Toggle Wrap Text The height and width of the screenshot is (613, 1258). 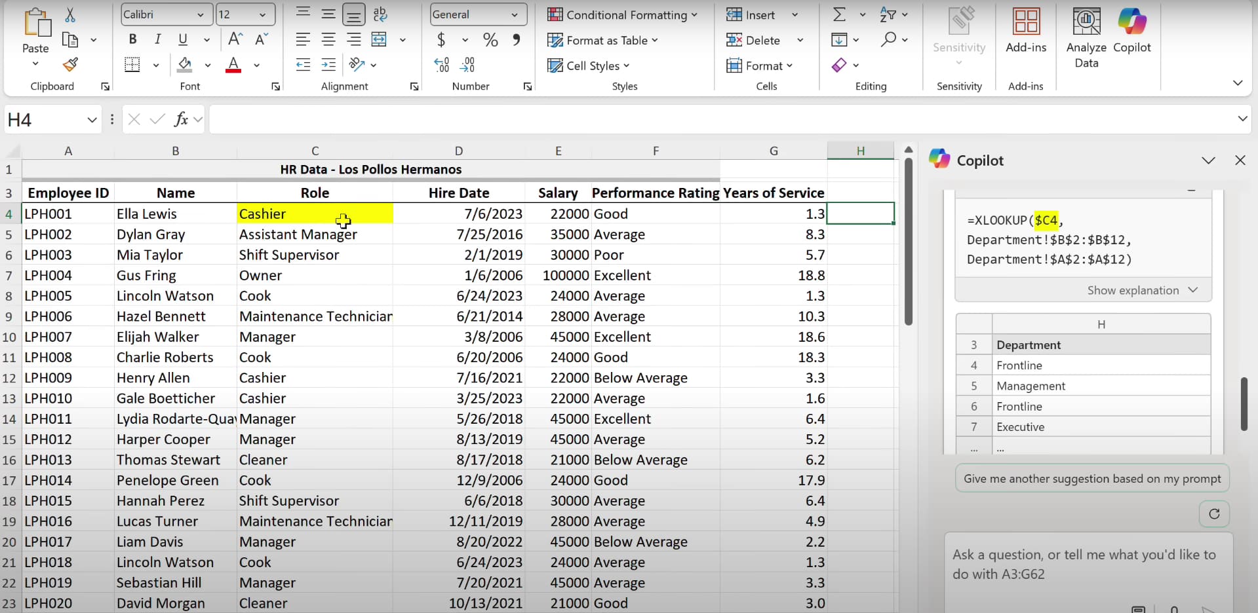[380, 14]
